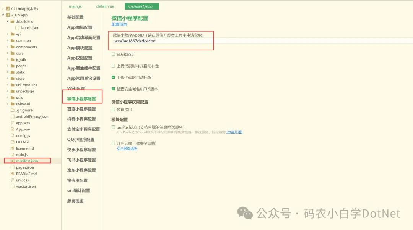This screenshot has width=413, height=230.
Task: Click the utils folder icon
Action: pos(12,98)
